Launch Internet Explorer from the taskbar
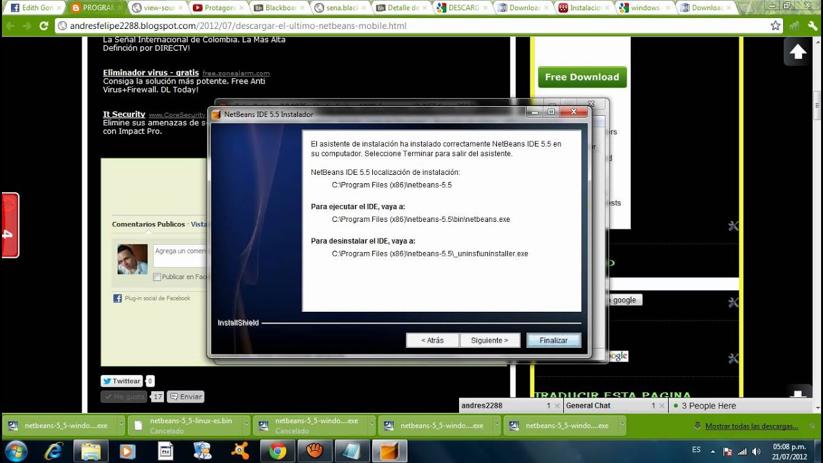This screenshot has height=463, width=823. pyautogui.click(x=54, y=451)
